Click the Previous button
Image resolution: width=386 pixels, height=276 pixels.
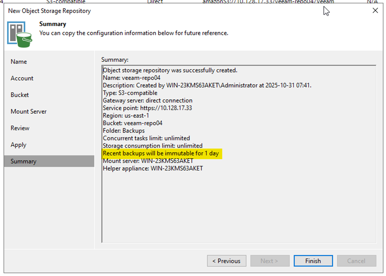[x=226, y=261]
